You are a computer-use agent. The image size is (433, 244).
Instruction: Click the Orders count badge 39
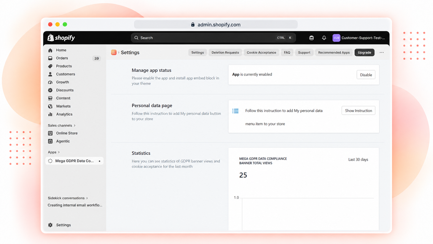tap(96, 58)
